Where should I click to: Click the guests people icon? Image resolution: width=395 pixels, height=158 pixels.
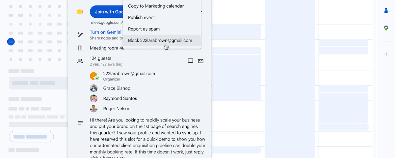coord(80,61)
